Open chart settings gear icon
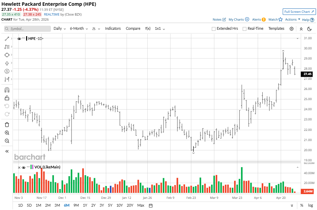Viewport: 317px width, 210px height. 292,29
